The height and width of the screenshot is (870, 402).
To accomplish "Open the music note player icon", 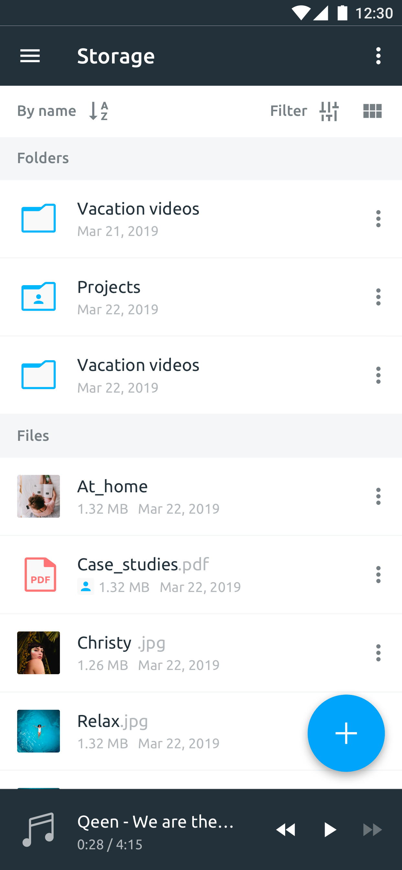I will (x=38, y=830).
